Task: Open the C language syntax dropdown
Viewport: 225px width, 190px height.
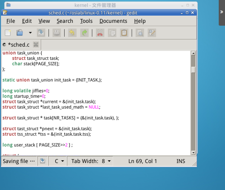Action: [59, 161]
